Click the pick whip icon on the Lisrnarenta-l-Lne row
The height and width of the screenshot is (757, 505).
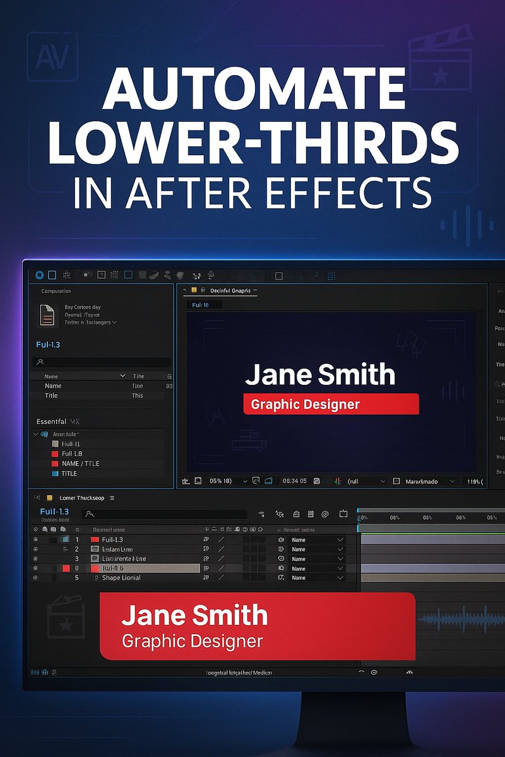click(282, 559)
